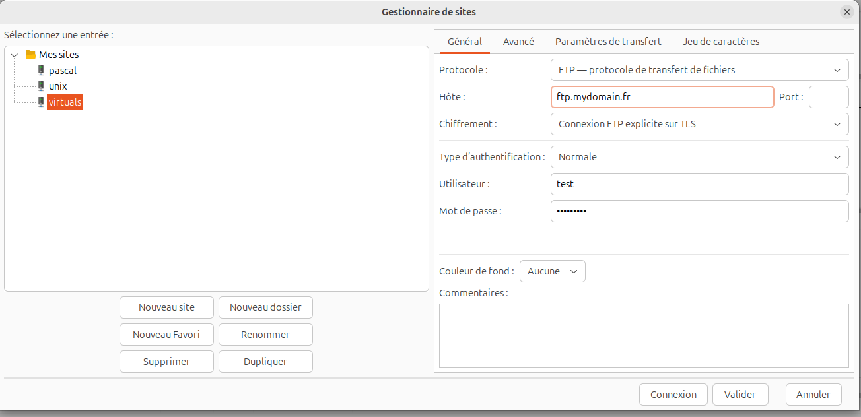The image size is (861, 417).
Task: Open the Chiffrement dropdown
Action: click(x=699, y=123)
